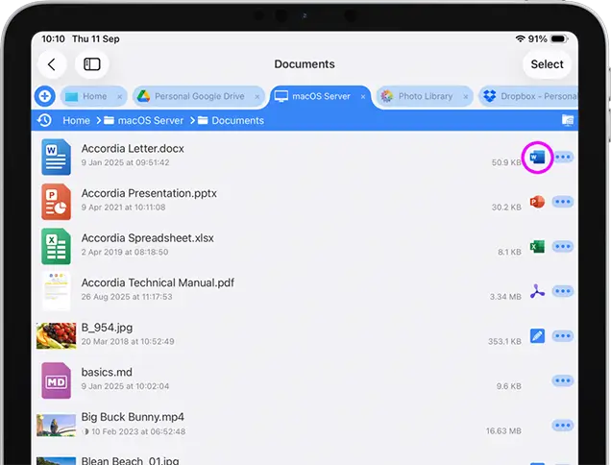Screen dimensions: 611x465
Task: Close the Home tab
Action: tap(120, 97)
